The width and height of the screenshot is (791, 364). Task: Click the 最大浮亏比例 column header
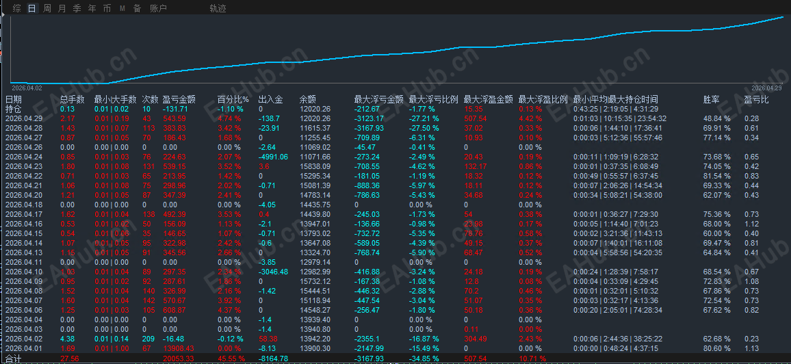coord(433,99)
